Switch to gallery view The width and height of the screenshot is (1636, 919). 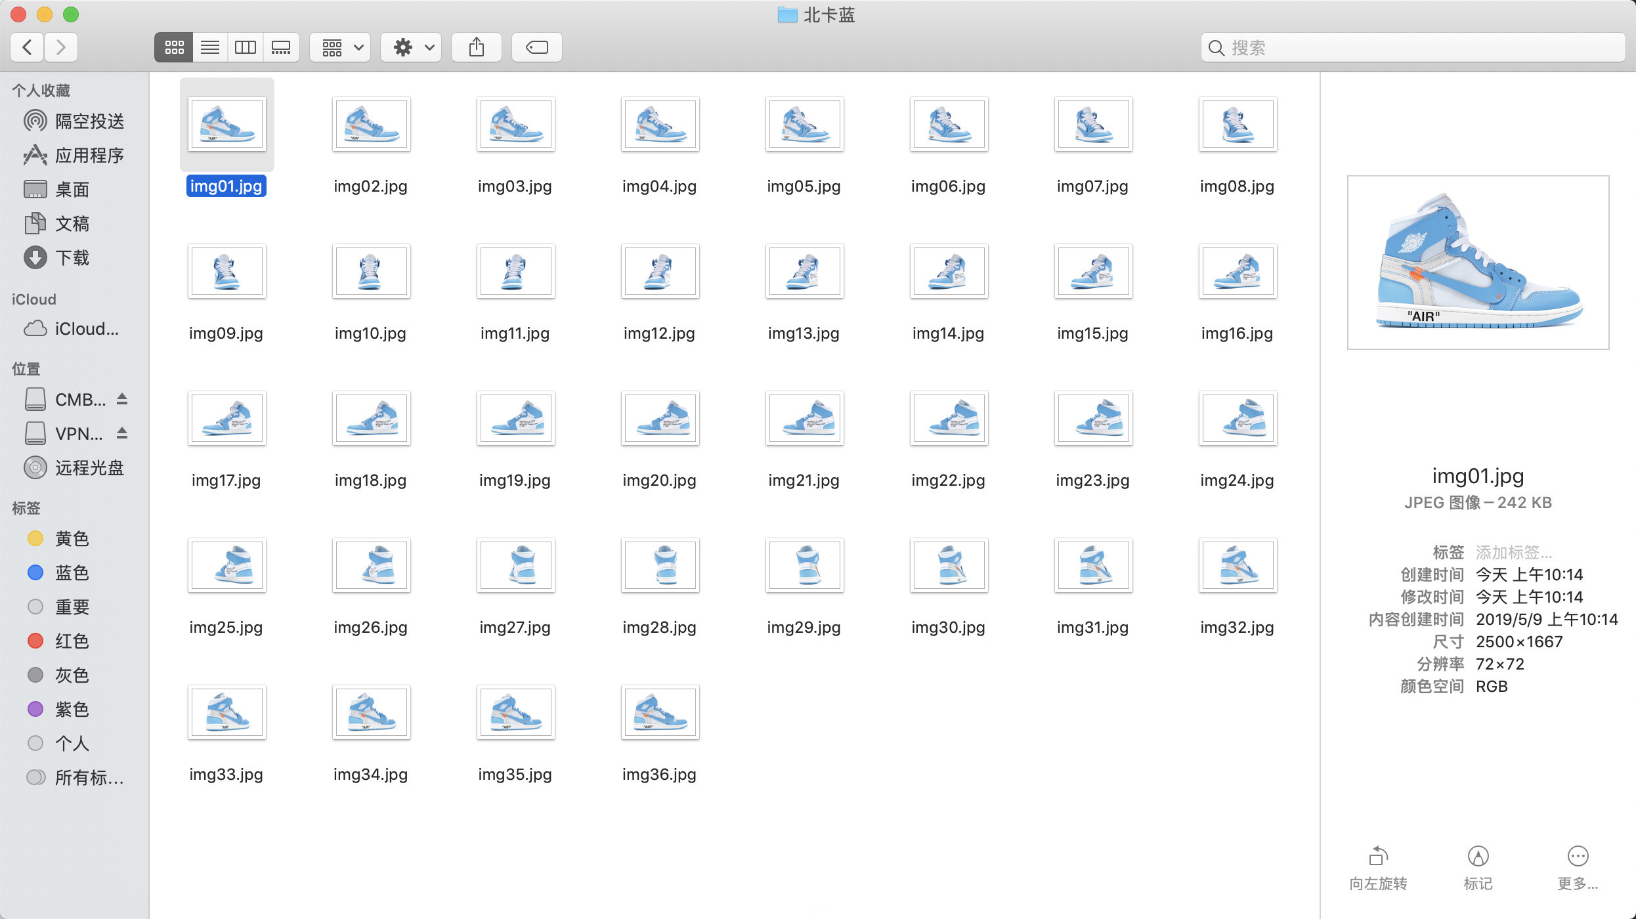[x=281, y=47]
